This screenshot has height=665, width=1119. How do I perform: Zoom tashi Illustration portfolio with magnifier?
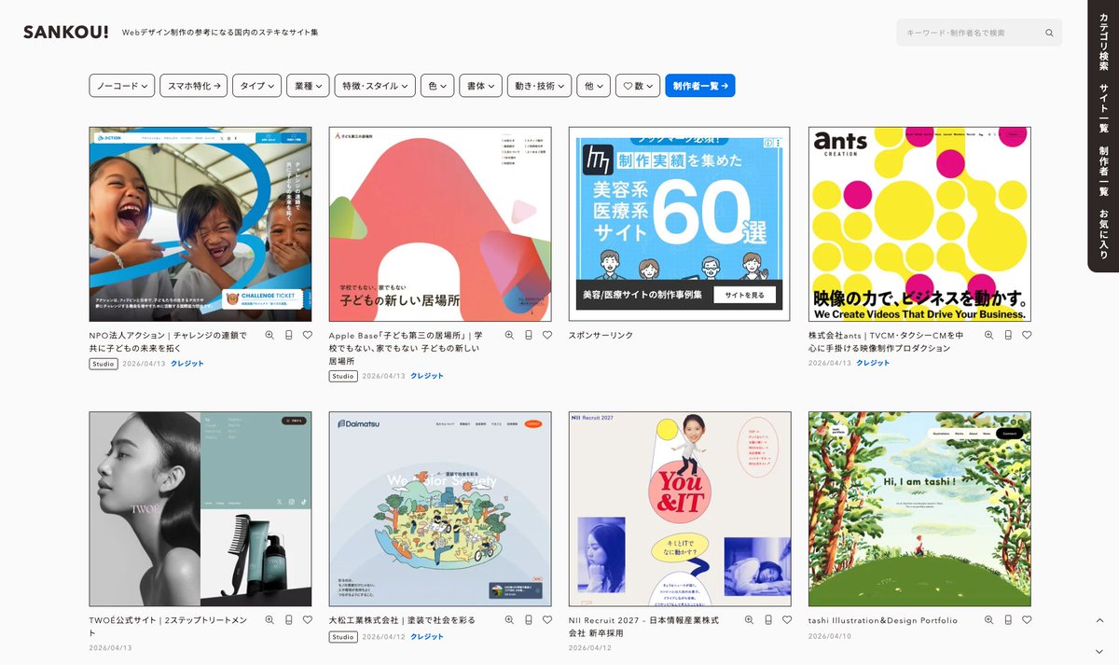[x=988, y=619]
